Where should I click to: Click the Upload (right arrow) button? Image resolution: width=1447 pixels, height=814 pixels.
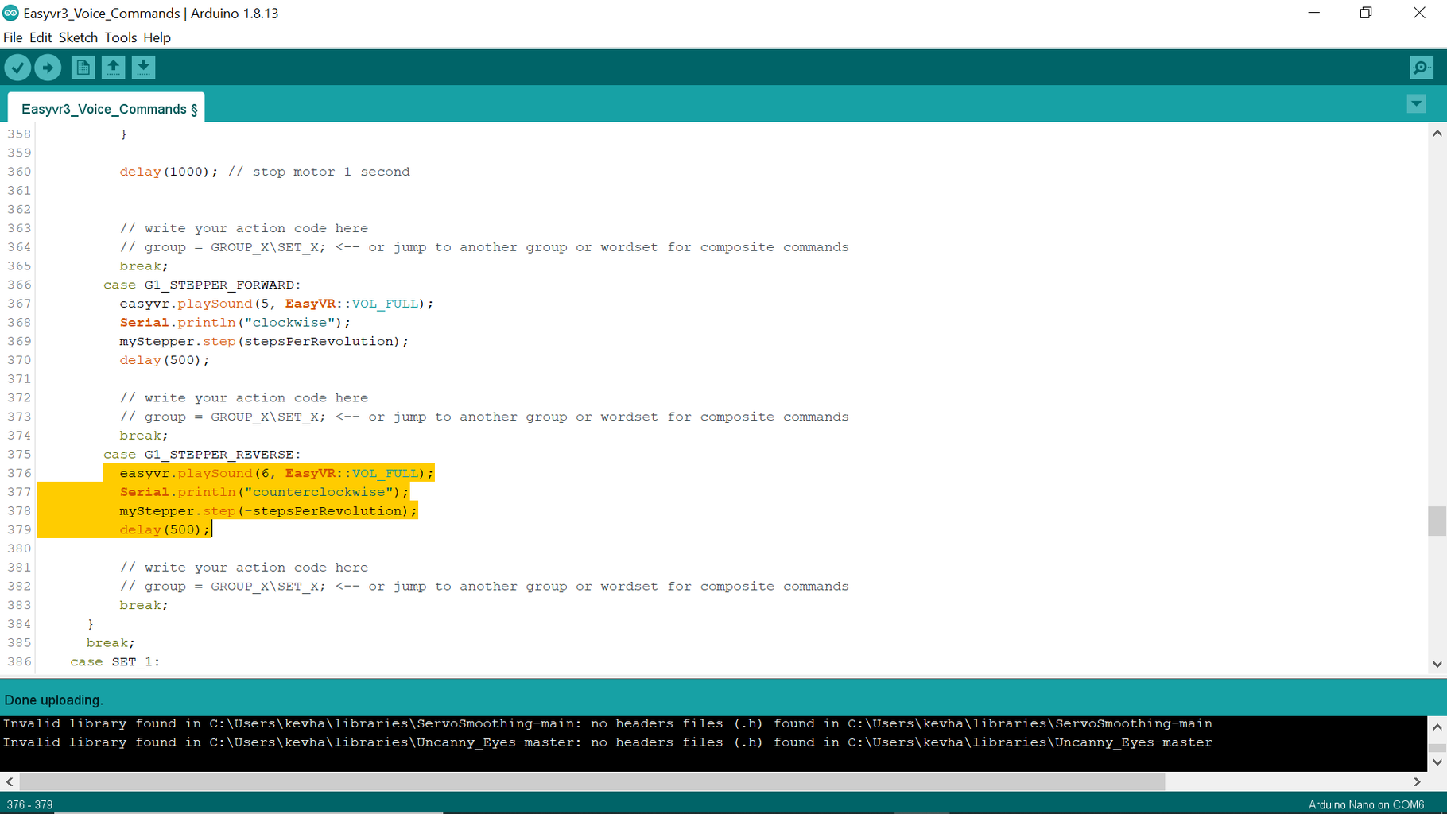[48, 68]
